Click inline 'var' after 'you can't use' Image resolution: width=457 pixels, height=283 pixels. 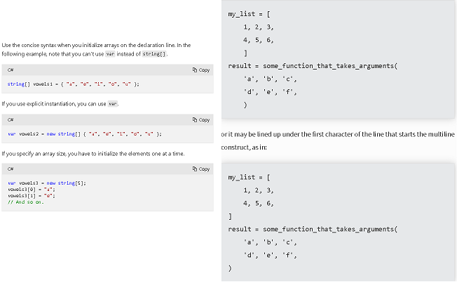110,54
